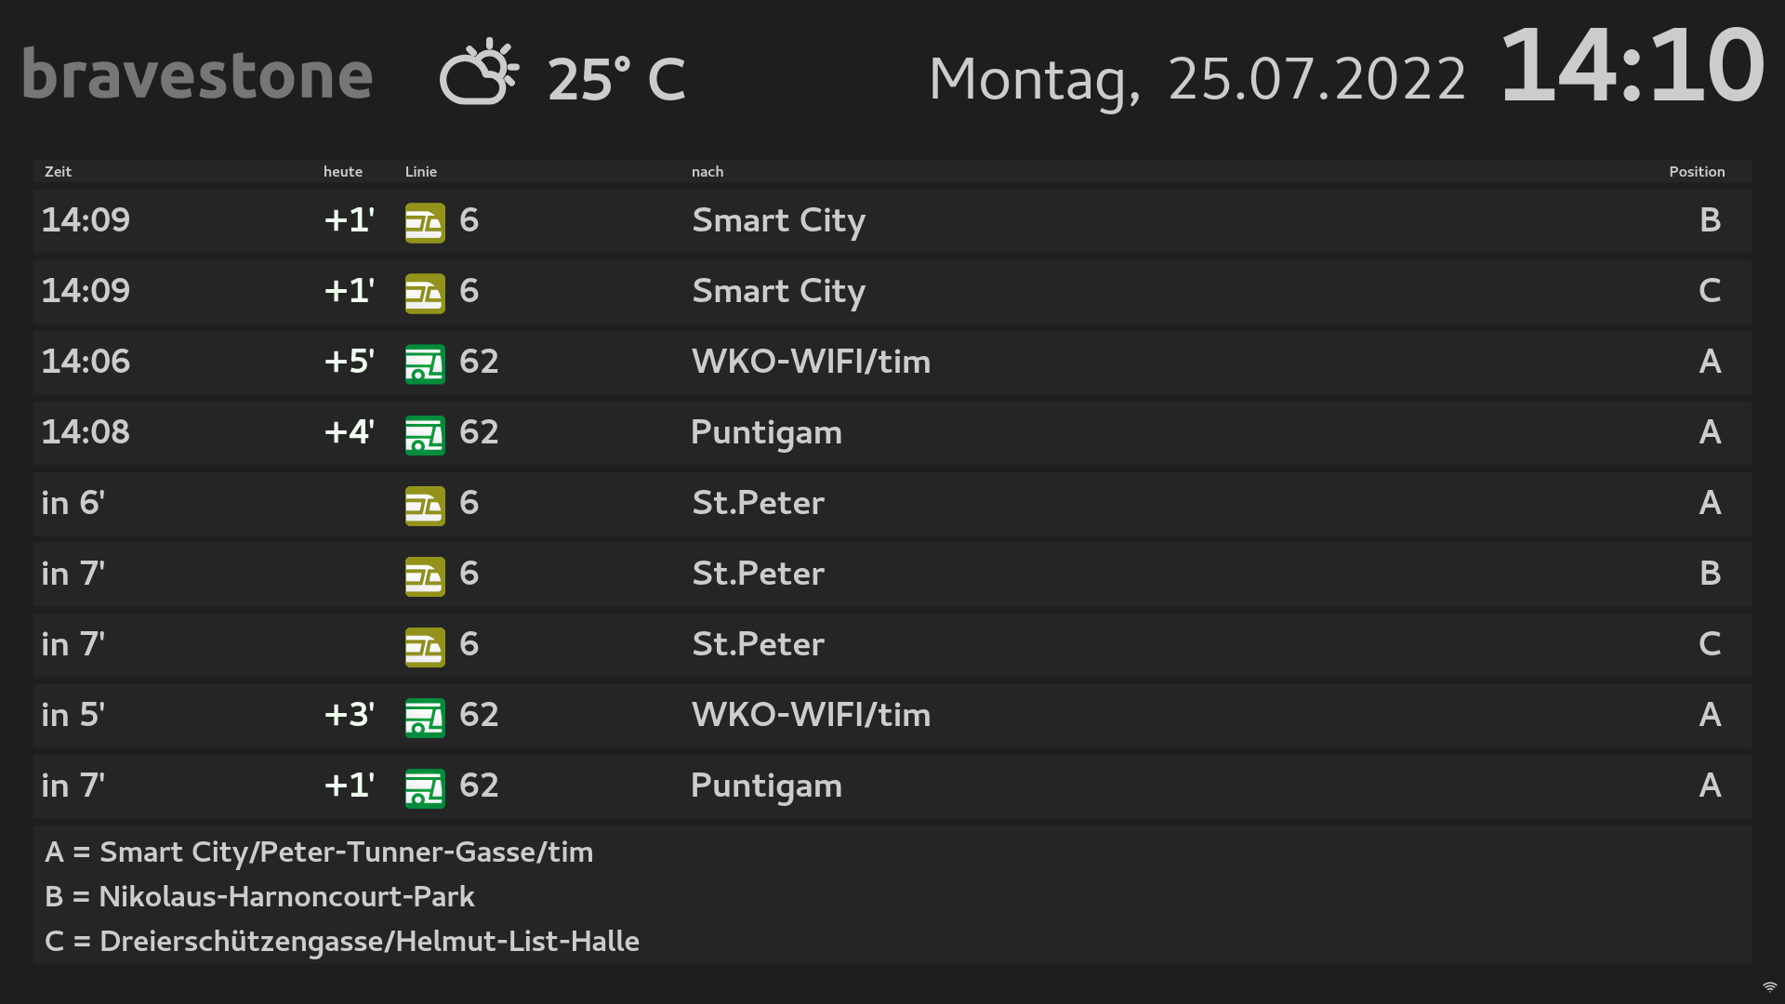Click the tram icon for 14:09 Smart City position C

tap(425, 294)
